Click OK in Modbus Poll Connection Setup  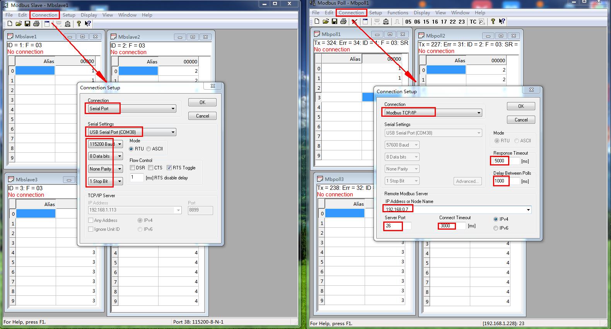[x=521, y=106]
